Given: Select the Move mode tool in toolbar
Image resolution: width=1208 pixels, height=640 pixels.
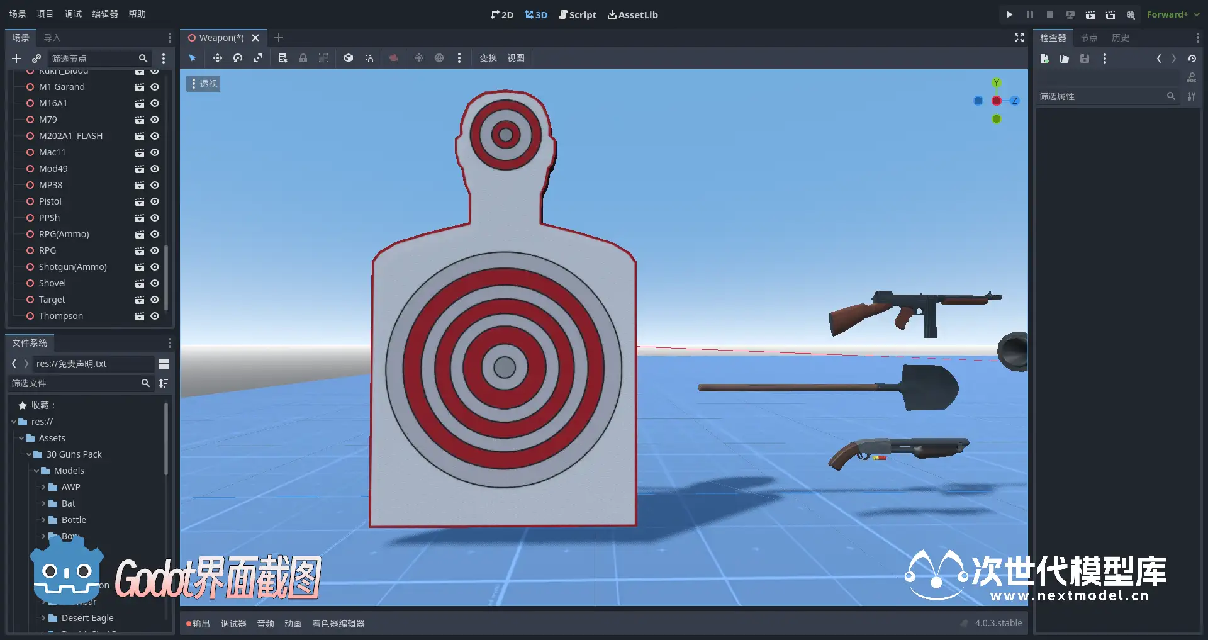Looking at the screenshot, I should (x=217, y=58).
